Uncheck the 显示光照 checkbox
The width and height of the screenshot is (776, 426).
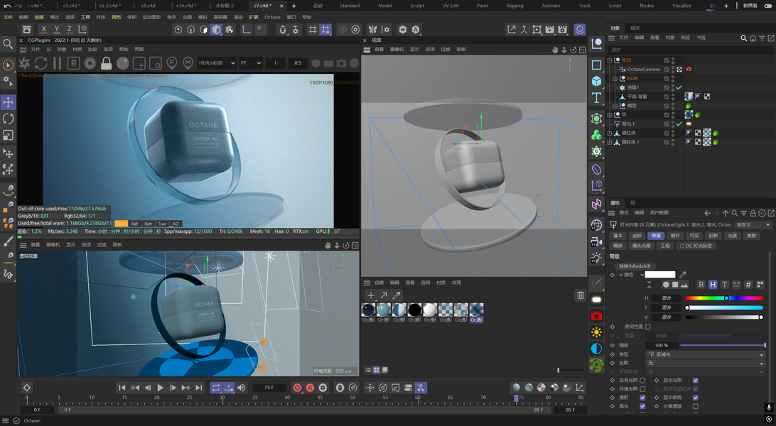pyautogui.click(x=695, y=381)
